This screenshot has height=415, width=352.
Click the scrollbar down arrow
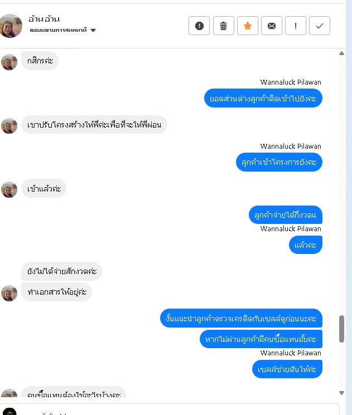point(341,393)
